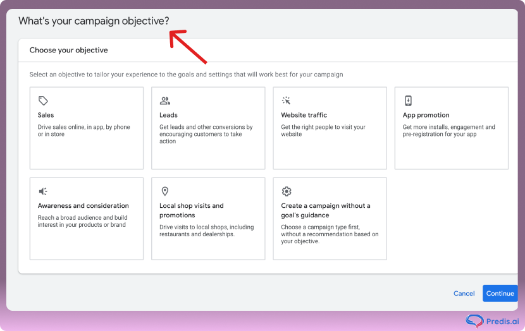Click the Sales price tag icon
The height and width of the screenshot is (331, 525).
[43, 100]
